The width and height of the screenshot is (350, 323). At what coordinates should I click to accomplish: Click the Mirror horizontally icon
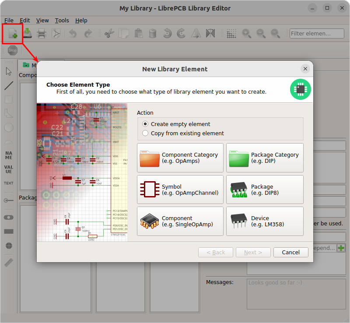tap(196, 34)
